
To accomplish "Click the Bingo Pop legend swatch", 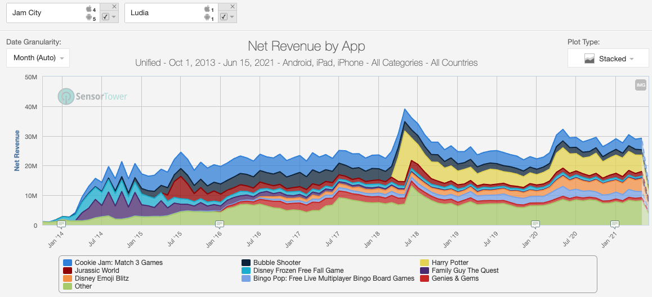I will [x=246, y=278].
